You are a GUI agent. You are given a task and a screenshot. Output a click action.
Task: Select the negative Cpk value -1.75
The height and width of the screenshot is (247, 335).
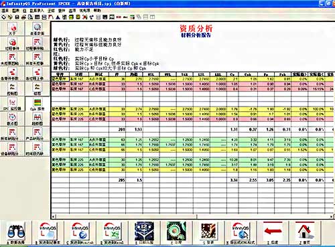(x=248, y=109)
